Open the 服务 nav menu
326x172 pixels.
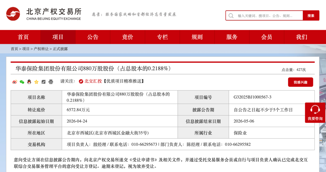[232, 37]
